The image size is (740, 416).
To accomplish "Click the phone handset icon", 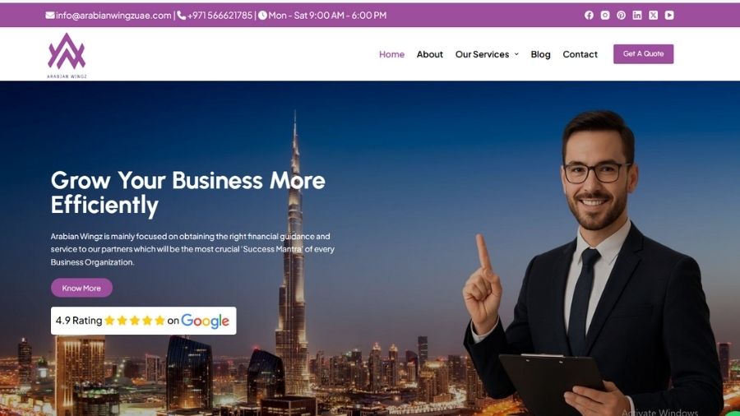I will [x=181, y=15].
